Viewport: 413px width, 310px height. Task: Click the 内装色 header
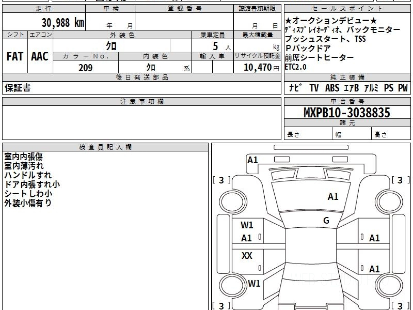155,56
